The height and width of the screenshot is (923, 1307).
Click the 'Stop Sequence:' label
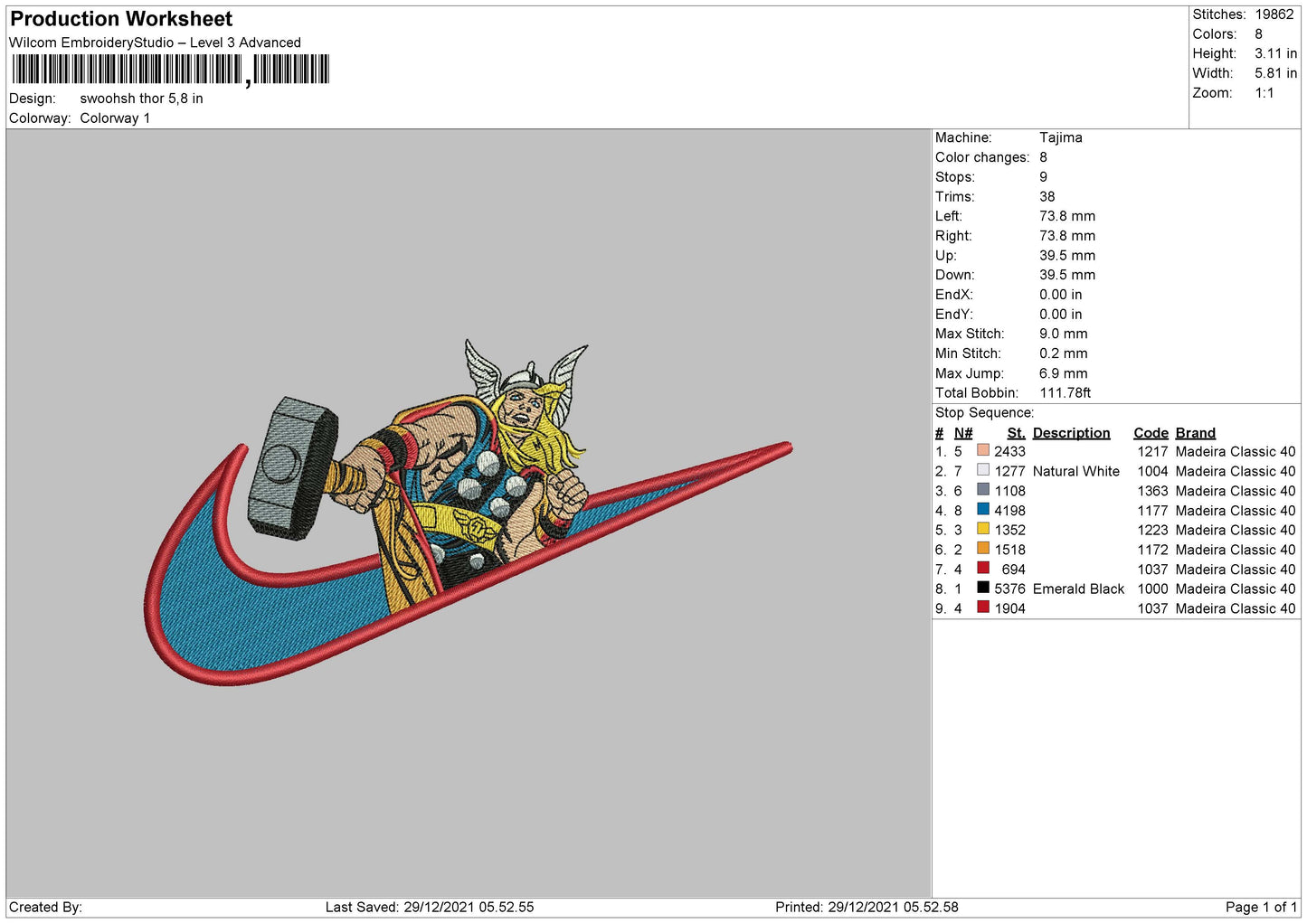tap(984, 413)
